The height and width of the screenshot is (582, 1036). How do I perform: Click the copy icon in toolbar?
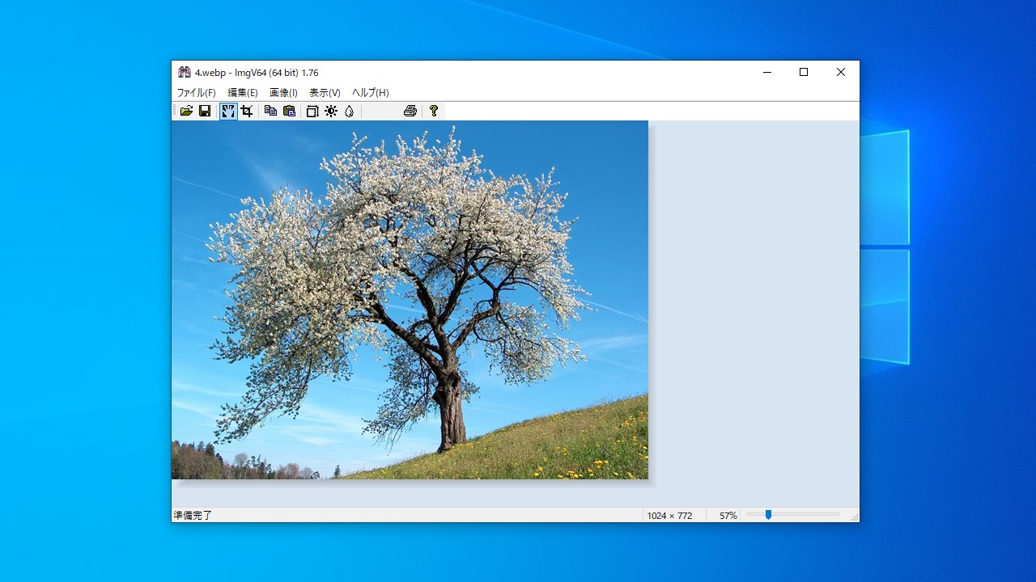tap(270, 112)
